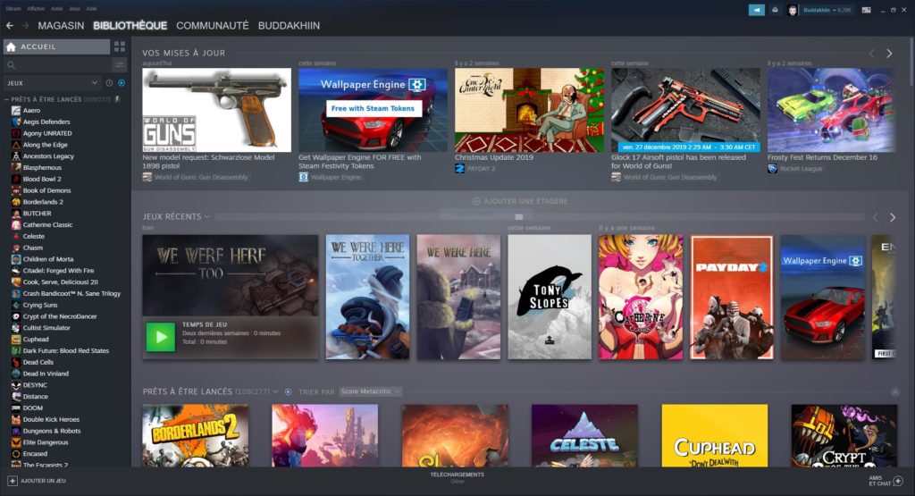This screenshot has height=496, width=915.
Task: Click Ajouter un jeu plus icon
Action: coord(13,481)
